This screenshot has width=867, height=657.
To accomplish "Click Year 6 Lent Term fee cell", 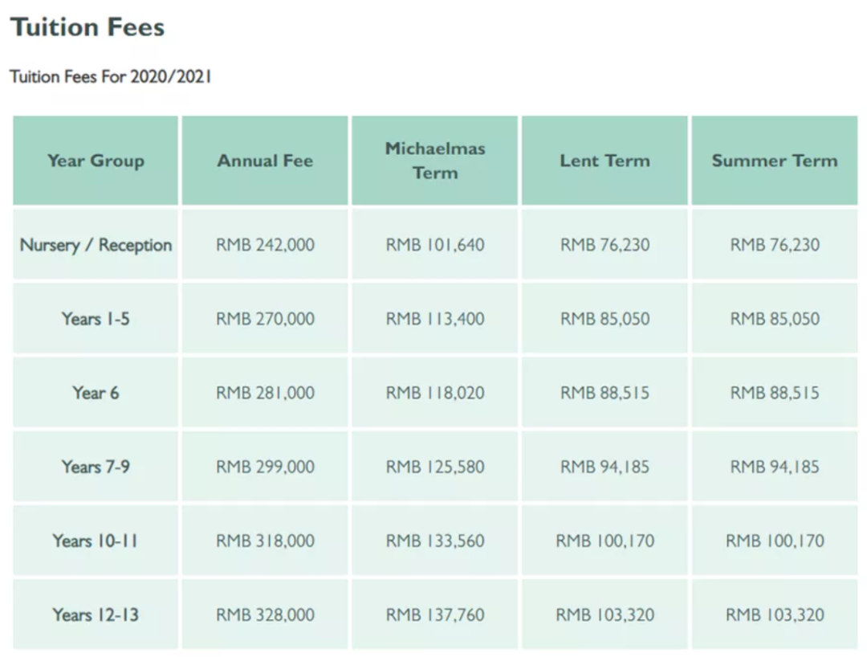I will tap(604, 393).
